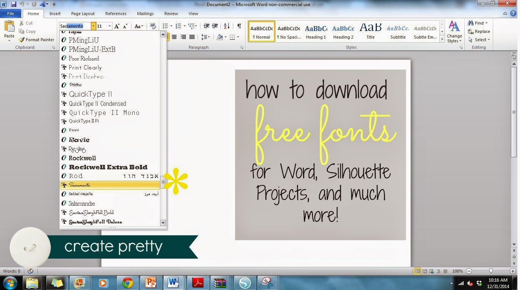This screenshot has height=290, width=520.
Task: Click the paragraph shading paint bucket
Action: [220, 37]
